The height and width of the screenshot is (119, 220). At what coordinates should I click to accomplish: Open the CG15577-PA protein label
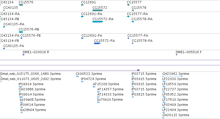(x=138, y=35)
